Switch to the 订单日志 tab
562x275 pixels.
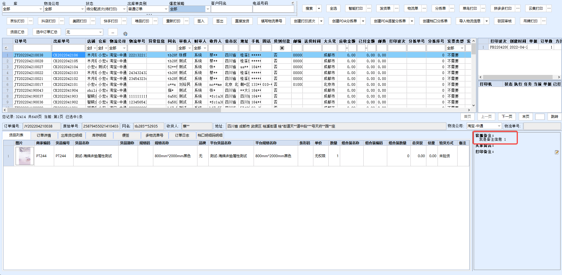tap(182, 135)
